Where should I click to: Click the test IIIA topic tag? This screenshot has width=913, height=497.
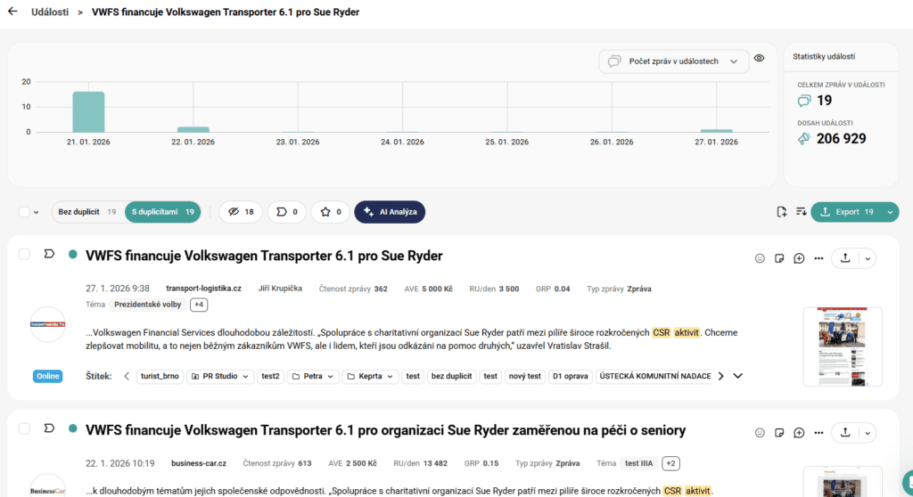(x=638, y=463)
